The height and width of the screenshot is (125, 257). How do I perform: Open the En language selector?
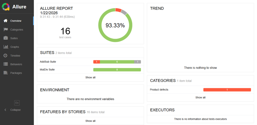[x=17, y=103]
